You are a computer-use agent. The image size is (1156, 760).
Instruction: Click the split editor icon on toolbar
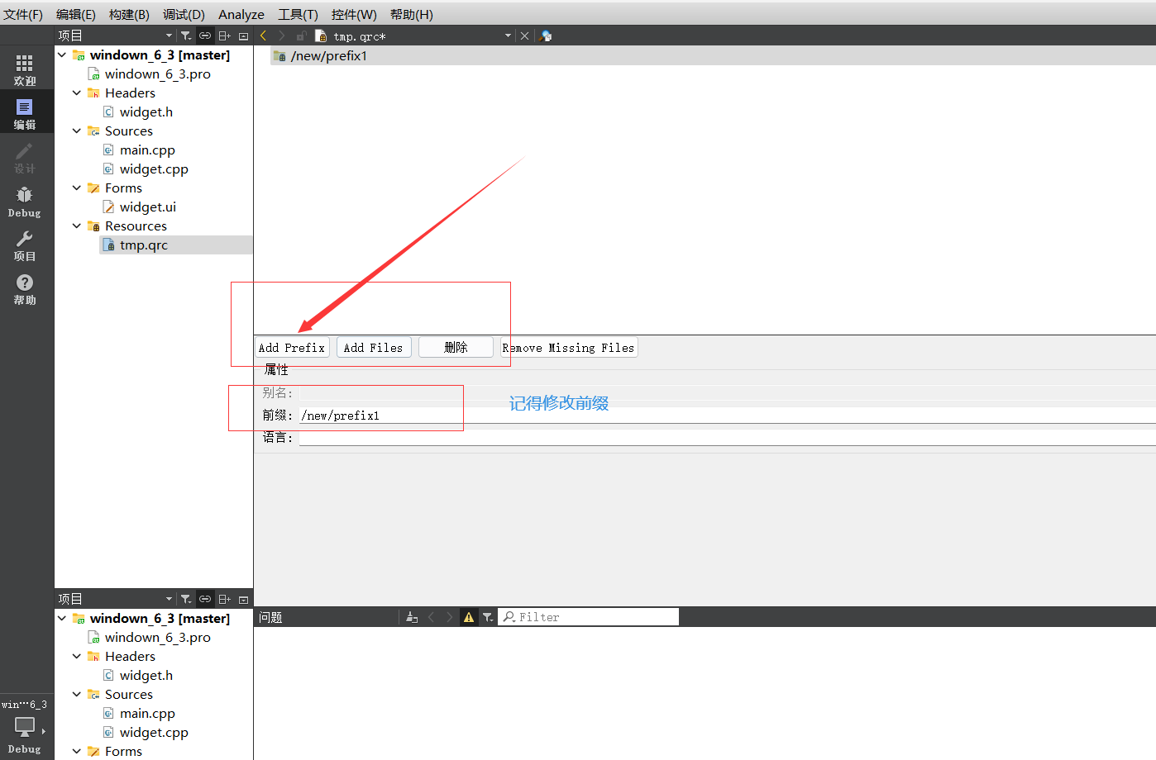pos(224,35)
